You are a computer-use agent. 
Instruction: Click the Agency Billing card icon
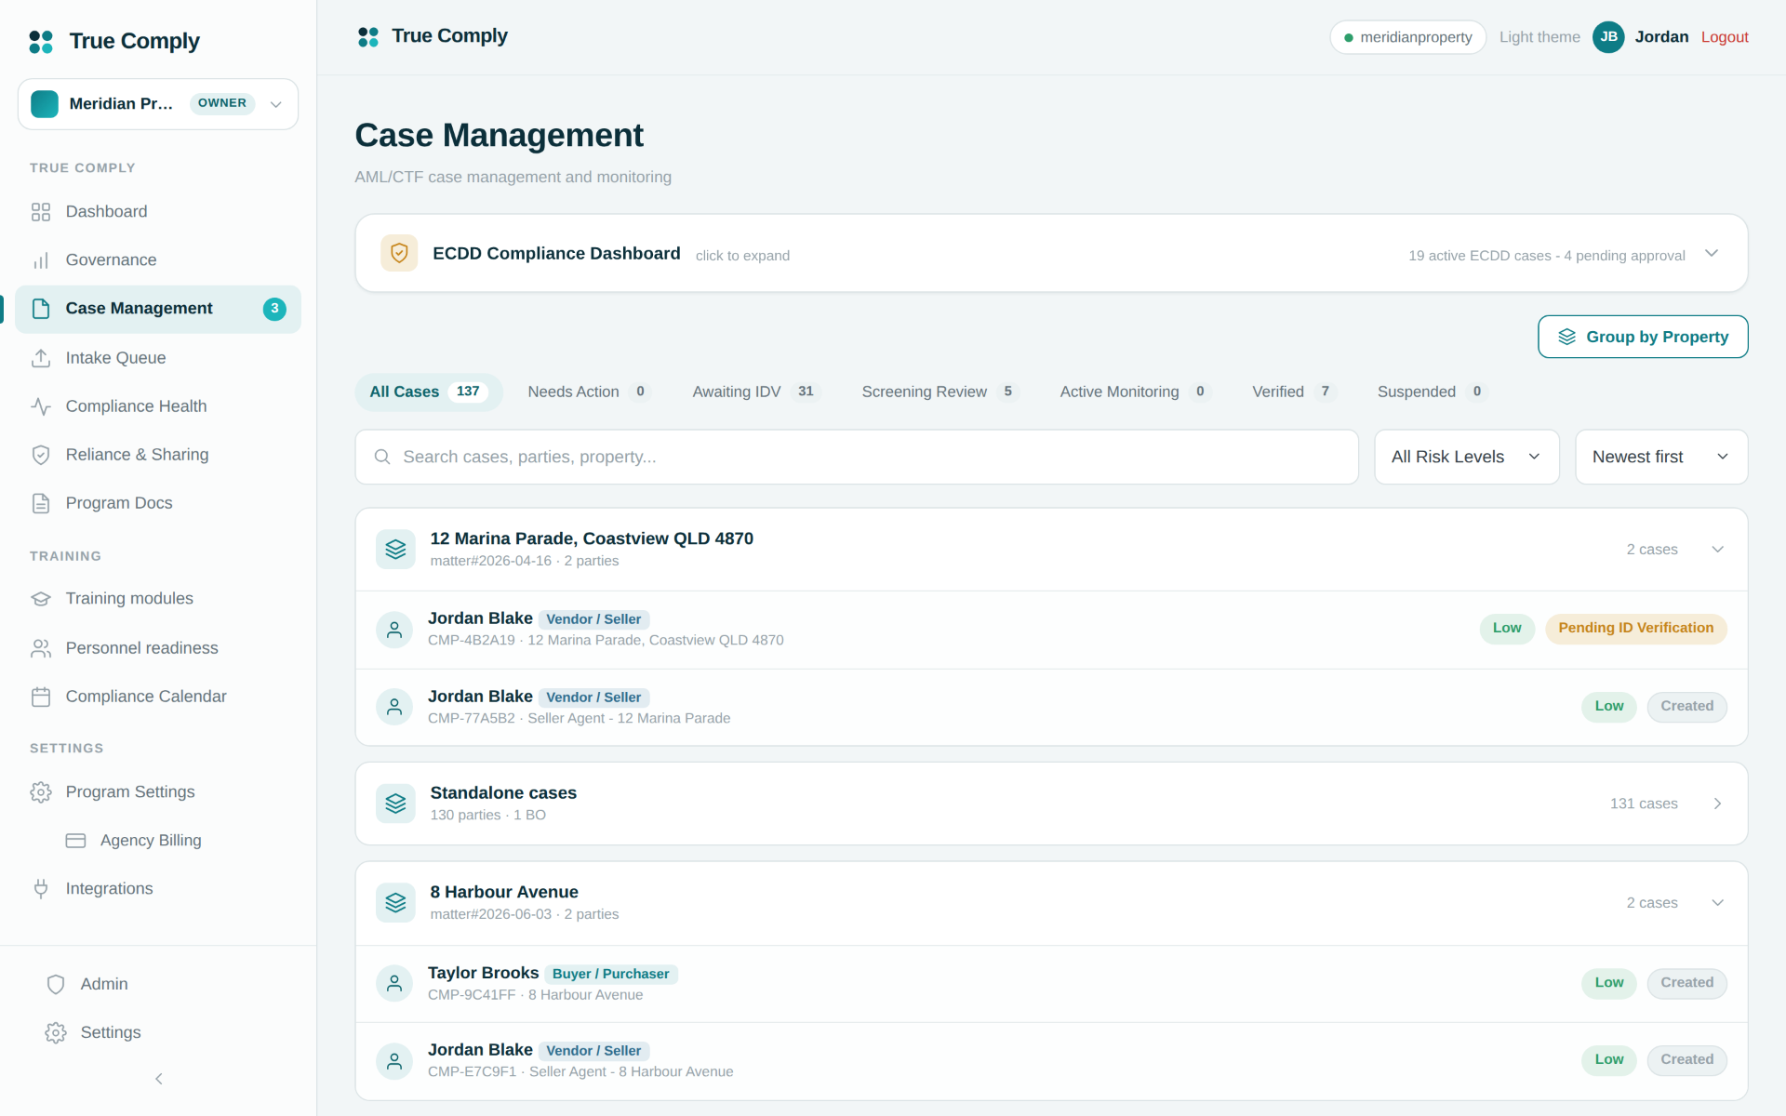[x=76, y=841]
